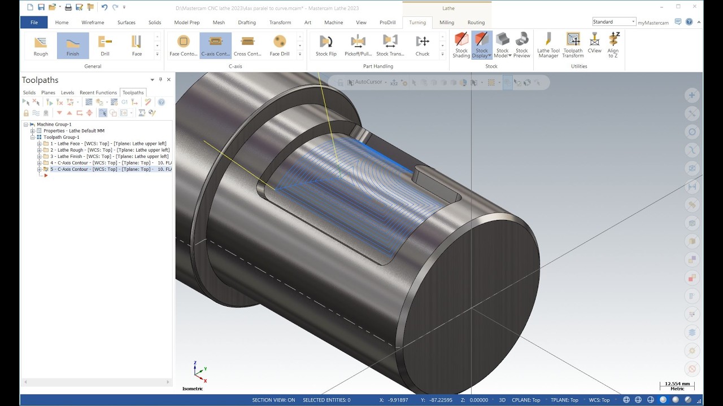Click the myMastercam link
Image resolution: width=723 pixels, height=406 pixels.
pos(653,23)
